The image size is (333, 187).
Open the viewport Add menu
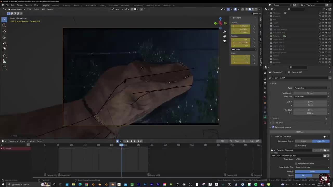click(x=43, y=9)
